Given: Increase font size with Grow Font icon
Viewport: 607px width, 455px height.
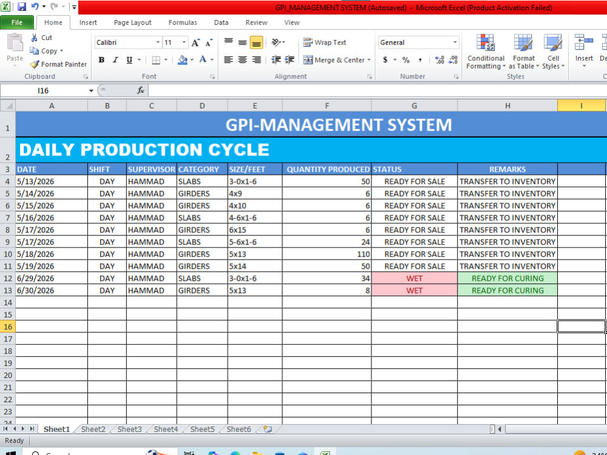Looking at the screenshot, I should [x=196, y=42].
